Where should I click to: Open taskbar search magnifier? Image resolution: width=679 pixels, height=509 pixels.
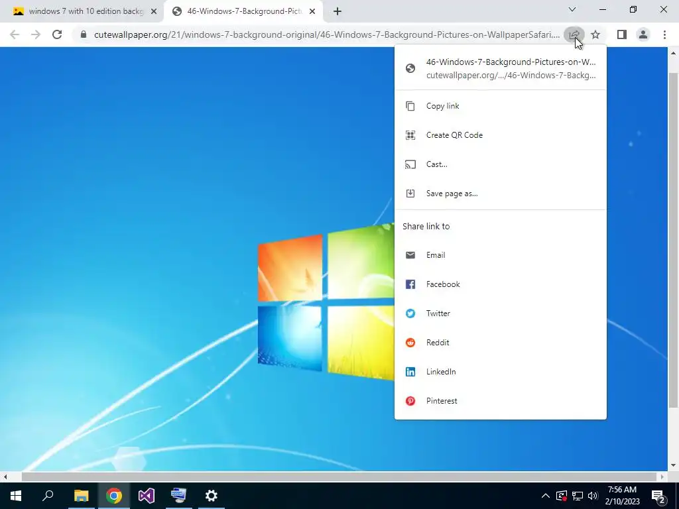coord(48,496)
